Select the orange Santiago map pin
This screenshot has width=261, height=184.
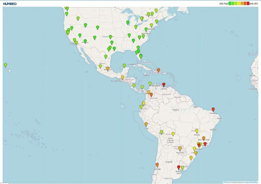tap(157, 165)
